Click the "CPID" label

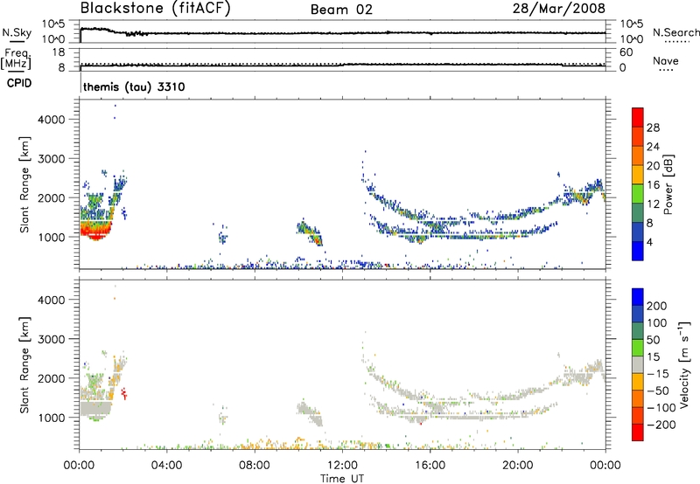click(19, 83)
